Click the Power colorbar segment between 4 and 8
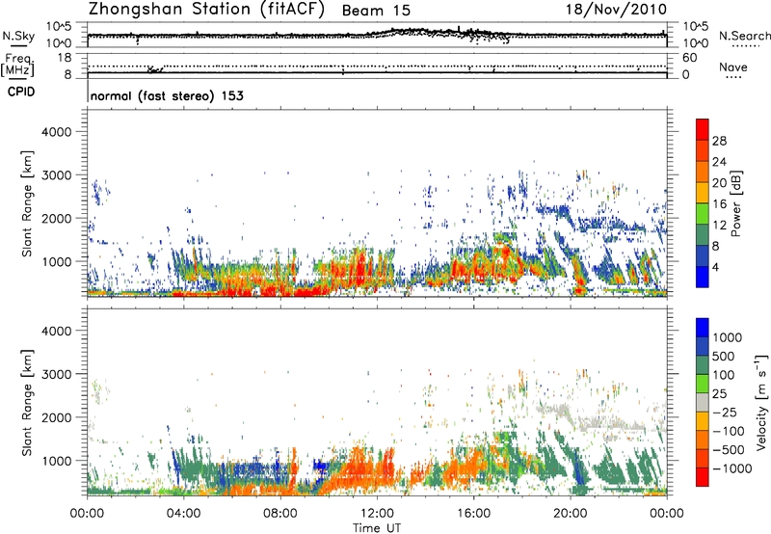 click(x=703, y=256)
